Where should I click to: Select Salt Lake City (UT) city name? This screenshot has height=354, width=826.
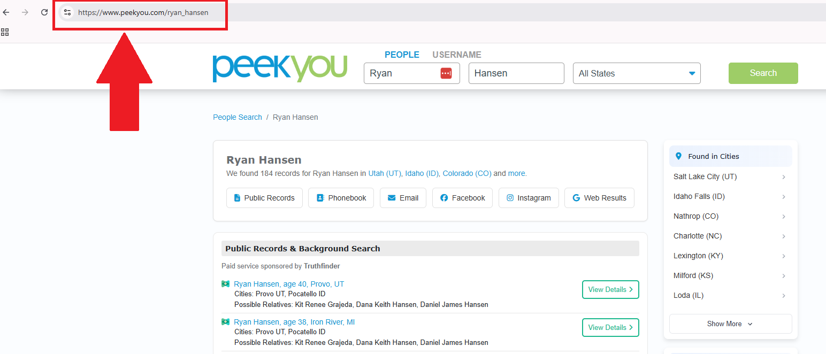coord(705,176)
